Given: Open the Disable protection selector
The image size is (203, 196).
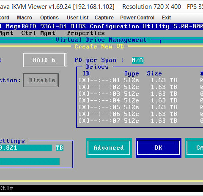Looking at the screenshot, I should coord(41,80).
